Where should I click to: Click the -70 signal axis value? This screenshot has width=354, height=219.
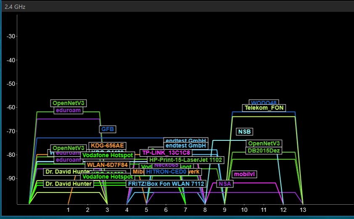11,131
